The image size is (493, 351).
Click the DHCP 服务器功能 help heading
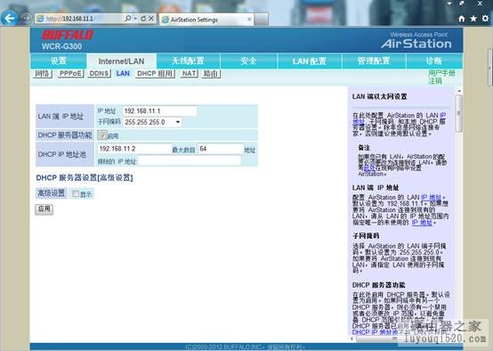pyautogui.click(x=378, y=285)
